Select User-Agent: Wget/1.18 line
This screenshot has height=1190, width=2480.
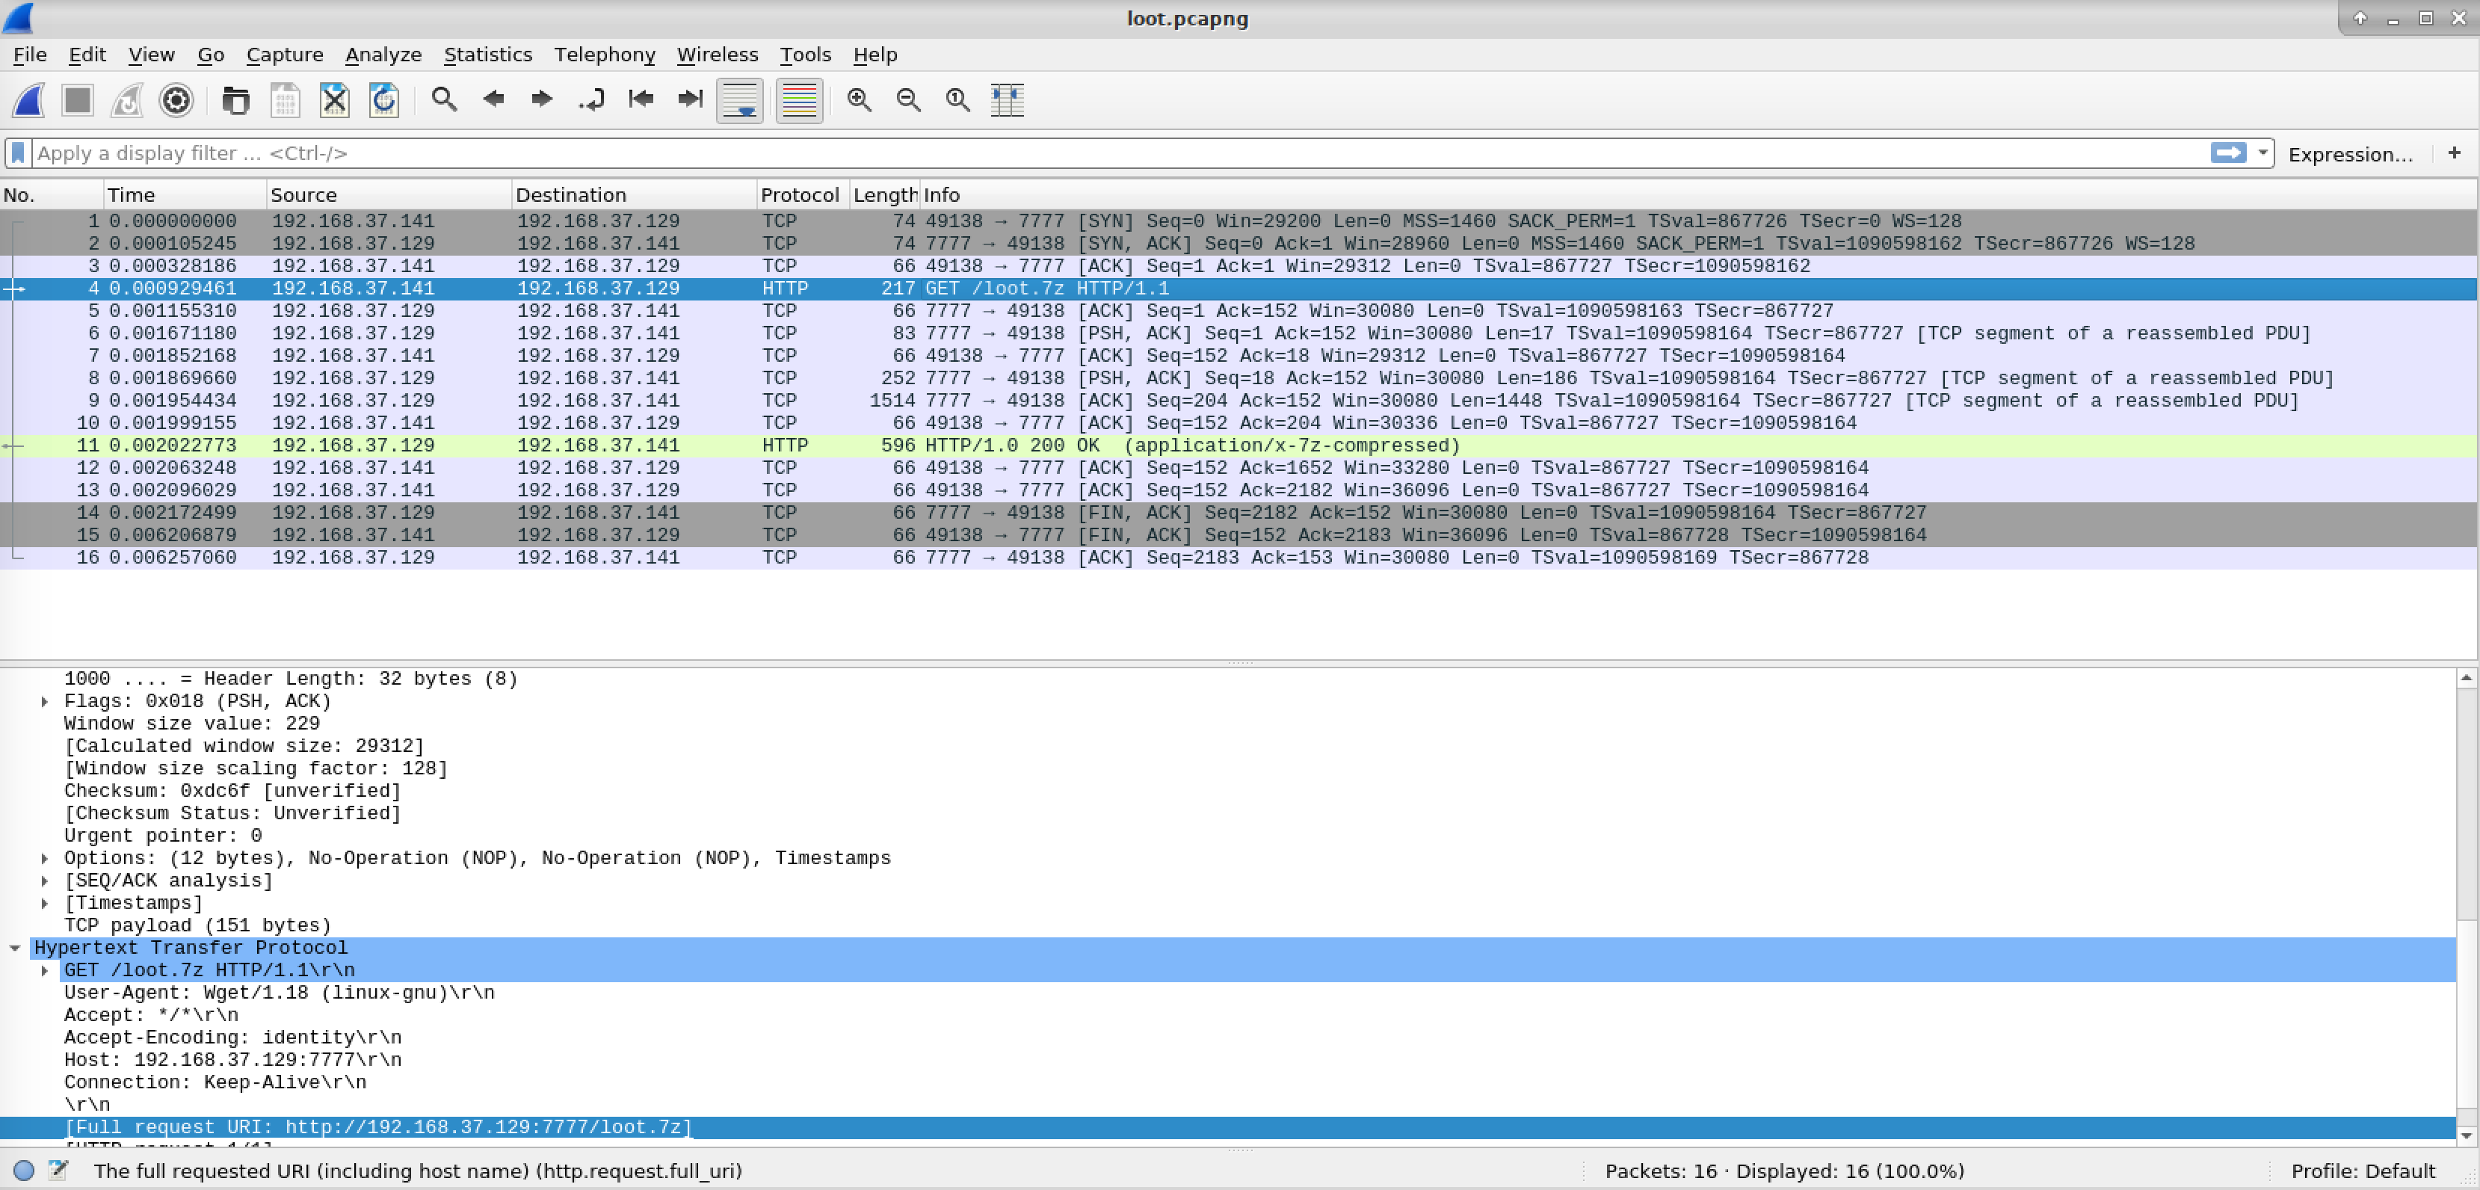click(x=280, y=993)
